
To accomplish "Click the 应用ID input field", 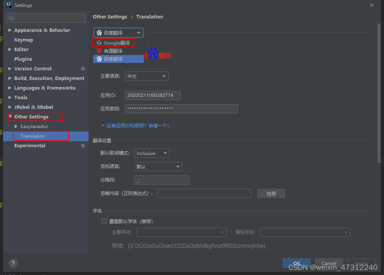I will coord(153,95).
